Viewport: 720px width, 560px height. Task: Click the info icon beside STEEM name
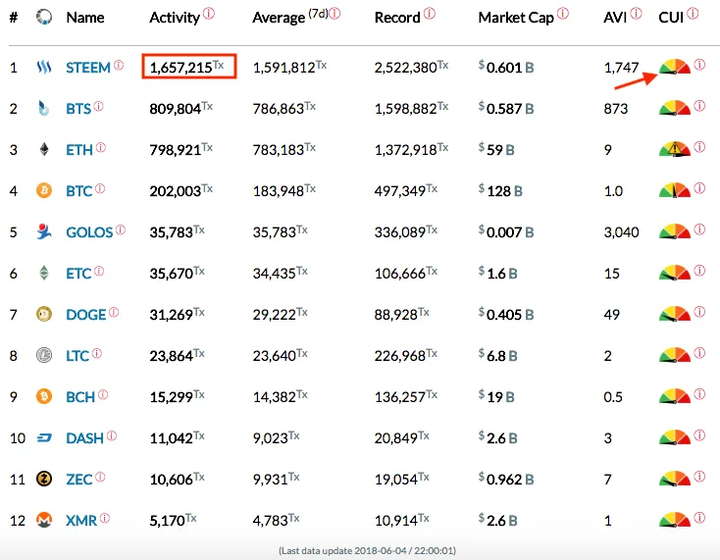click(x=119, y=65)
